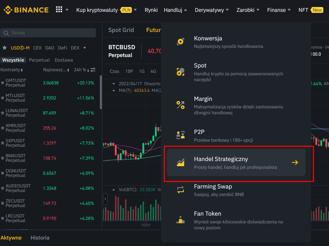Favorite the MTLUSDT contract star
The image size is (329, 246).
pos(2,98)
